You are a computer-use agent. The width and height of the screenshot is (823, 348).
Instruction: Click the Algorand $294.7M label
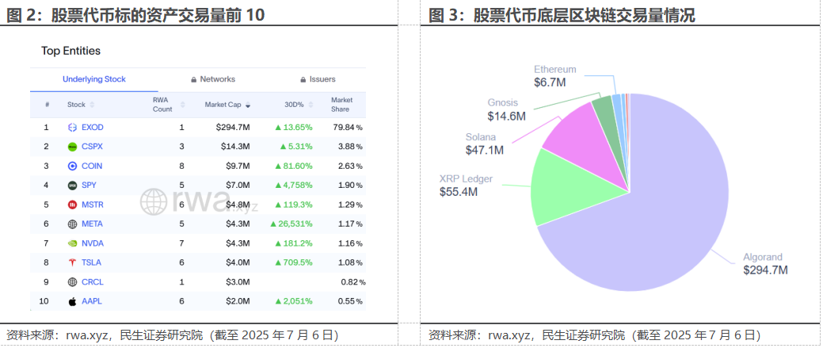(x=765, y=264)
